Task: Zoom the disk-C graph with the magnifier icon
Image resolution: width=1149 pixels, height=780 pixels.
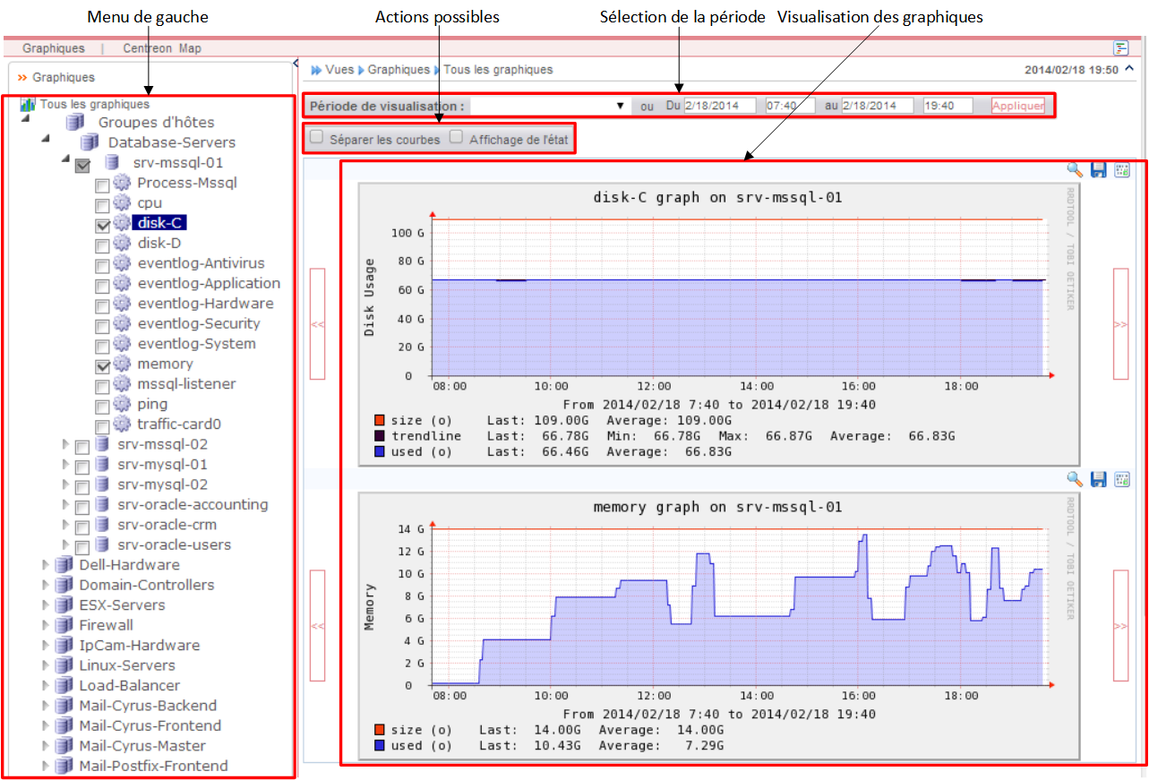Action: click(1076, 170)
